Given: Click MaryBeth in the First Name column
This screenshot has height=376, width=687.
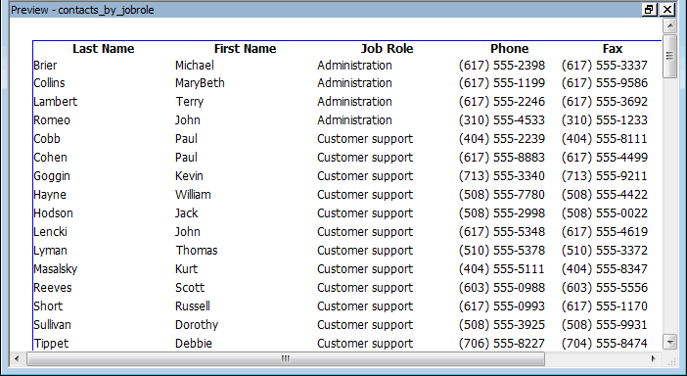Looking at the screenshot, I should pos(200,83).
